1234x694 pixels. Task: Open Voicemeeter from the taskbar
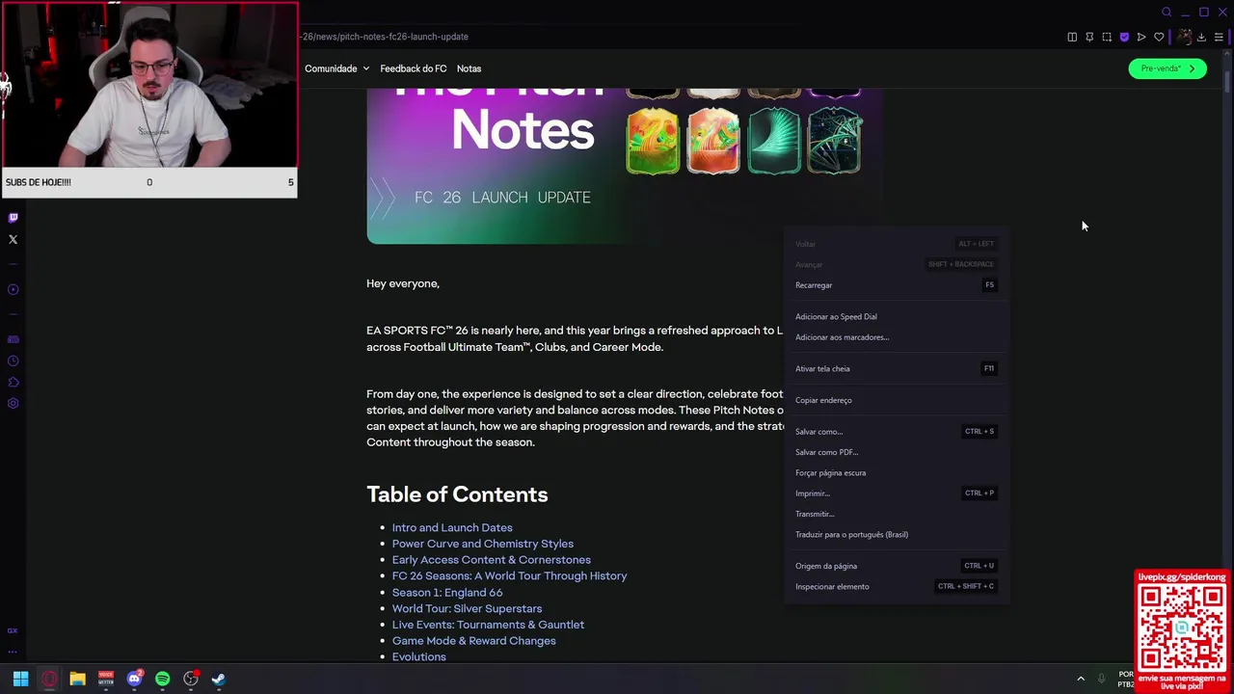click(x=106, y=679)
